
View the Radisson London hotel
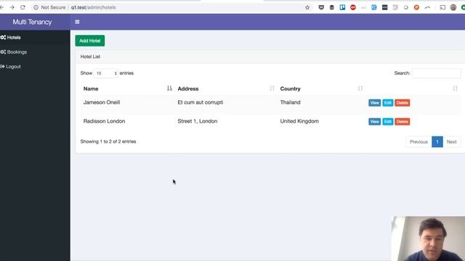pyautogui.click(x=375, y=122)
